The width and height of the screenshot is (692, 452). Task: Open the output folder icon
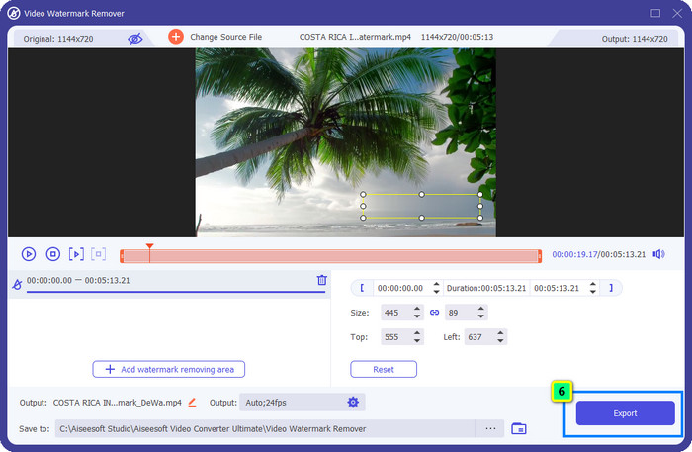(x=519, y=428)
